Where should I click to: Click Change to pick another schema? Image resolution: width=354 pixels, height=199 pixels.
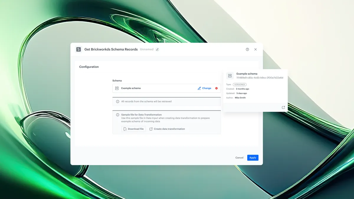[204, 88]
